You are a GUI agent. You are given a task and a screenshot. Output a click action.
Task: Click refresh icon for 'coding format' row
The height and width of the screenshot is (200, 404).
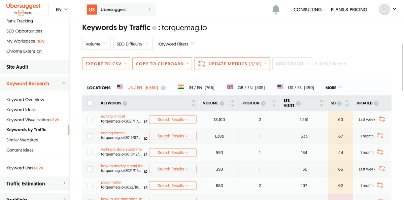(x=380, y=136)
